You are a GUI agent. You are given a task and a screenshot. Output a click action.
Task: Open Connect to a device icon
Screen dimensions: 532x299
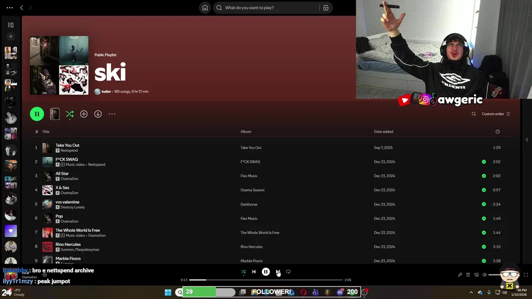click(476, 275)
